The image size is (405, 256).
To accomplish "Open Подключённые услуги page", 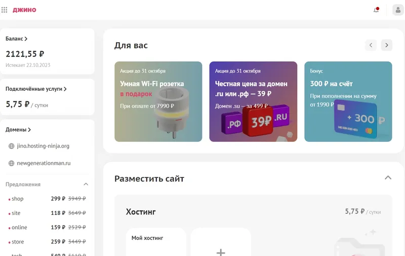I will [36, 89].
